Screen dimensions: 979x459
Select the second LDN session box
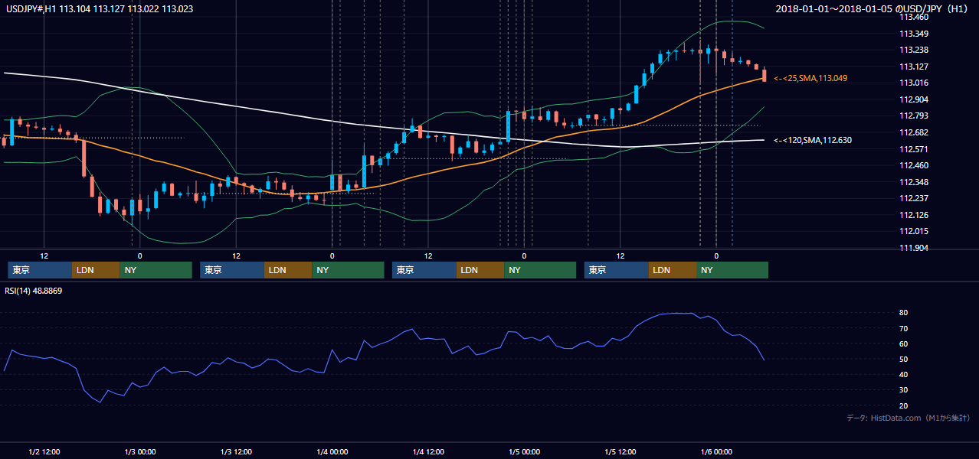288,270
